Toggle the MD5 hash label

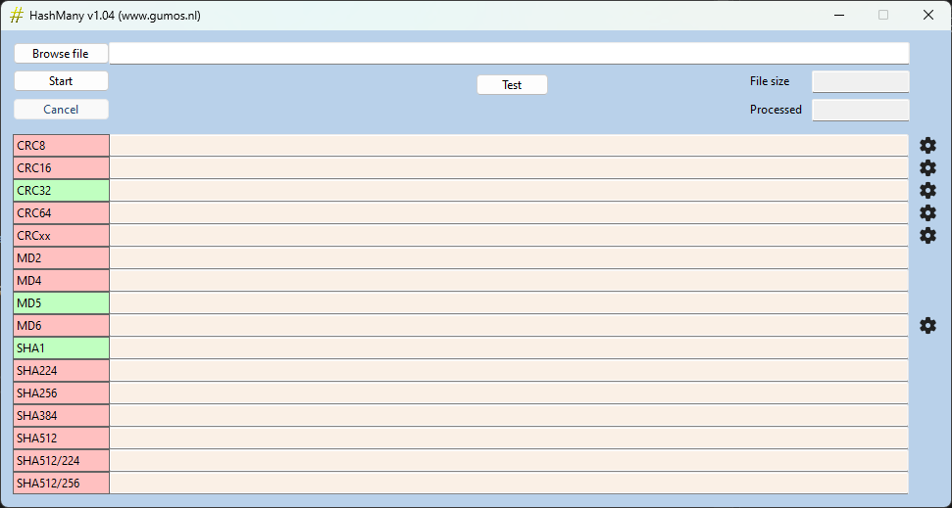click(61, 303)
